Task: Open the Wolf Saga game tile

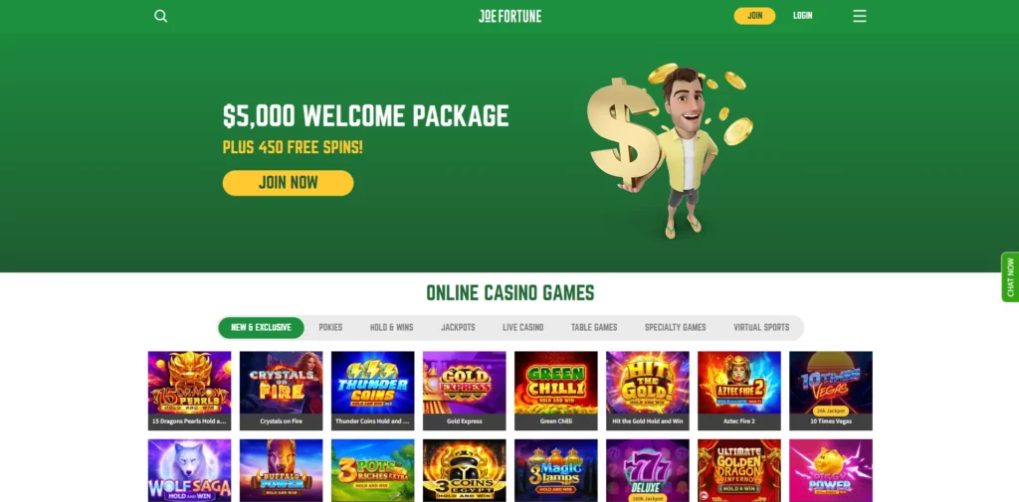Action: pyautogui.click(x=189, y=470)
